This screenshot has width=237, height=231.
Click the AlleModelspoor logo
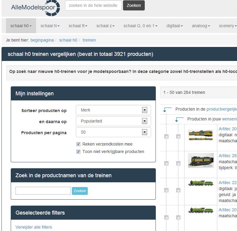[35, 7]
